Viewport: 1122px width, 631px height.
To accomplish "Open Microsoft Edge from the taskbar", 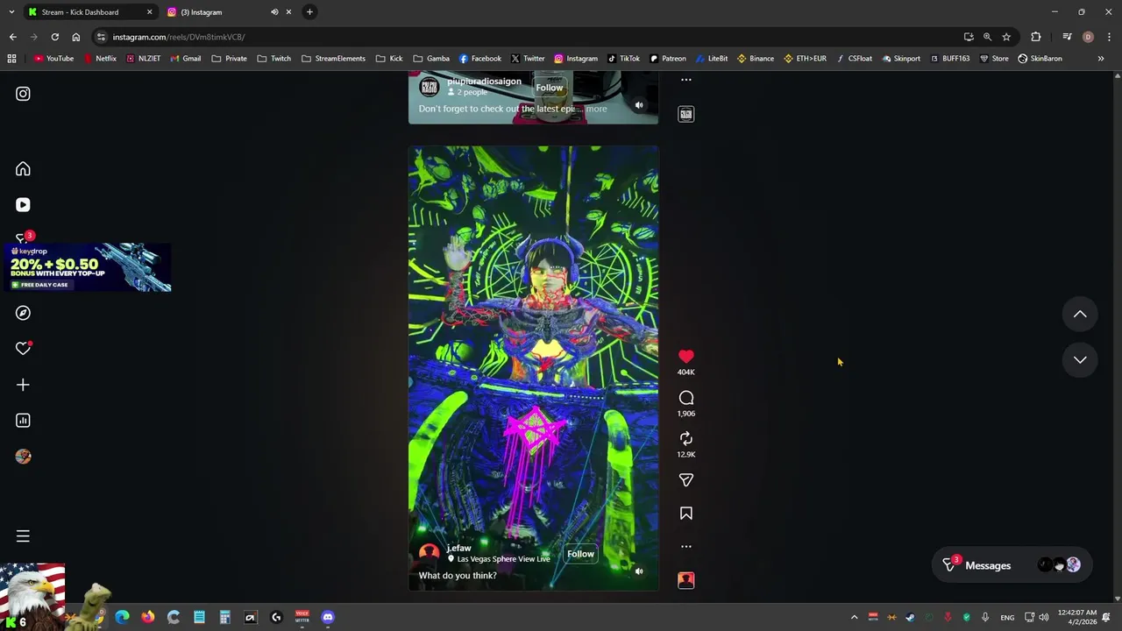I will point(122,617).
